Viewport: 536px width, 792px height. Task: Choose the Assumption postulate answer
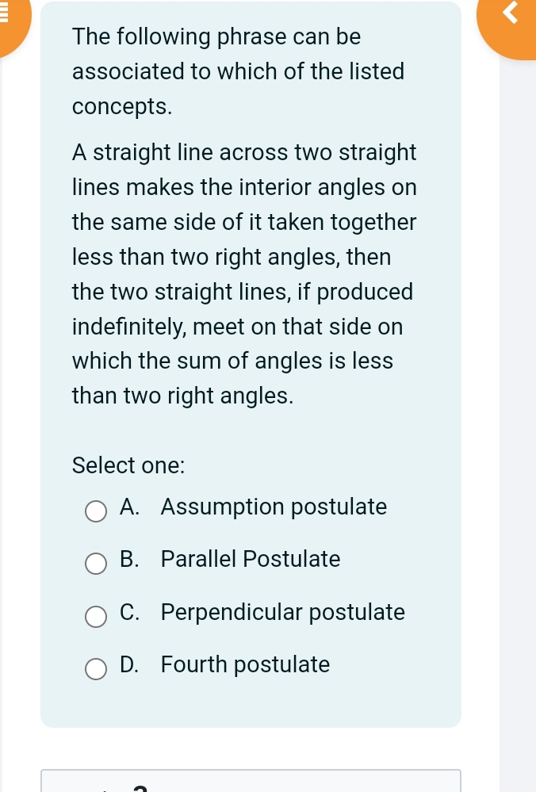tap(274, 507)
